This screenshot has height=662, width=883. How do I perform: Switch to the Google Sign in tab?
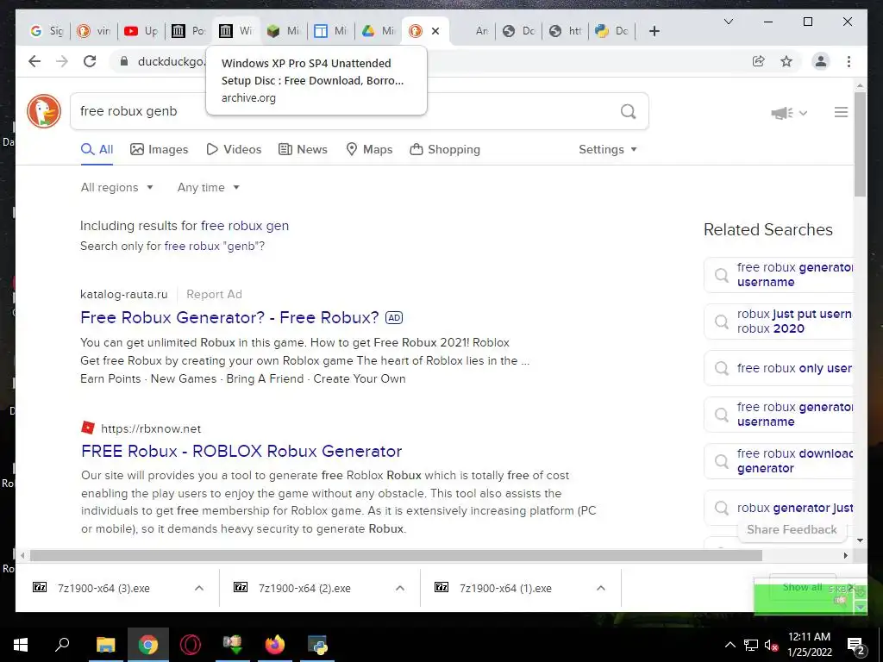click(x=47, y=31)
